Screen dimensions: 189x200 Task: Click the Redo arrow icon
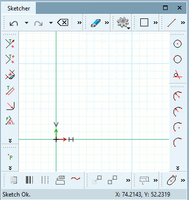point(38,23)
